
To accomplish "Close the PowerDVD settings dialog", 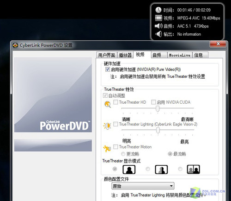I will (218, 44).
